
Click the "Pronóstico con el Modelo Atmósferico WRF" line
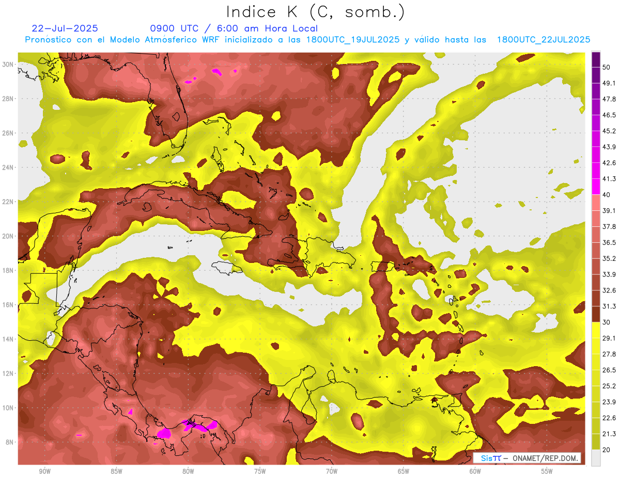[307, 40]
